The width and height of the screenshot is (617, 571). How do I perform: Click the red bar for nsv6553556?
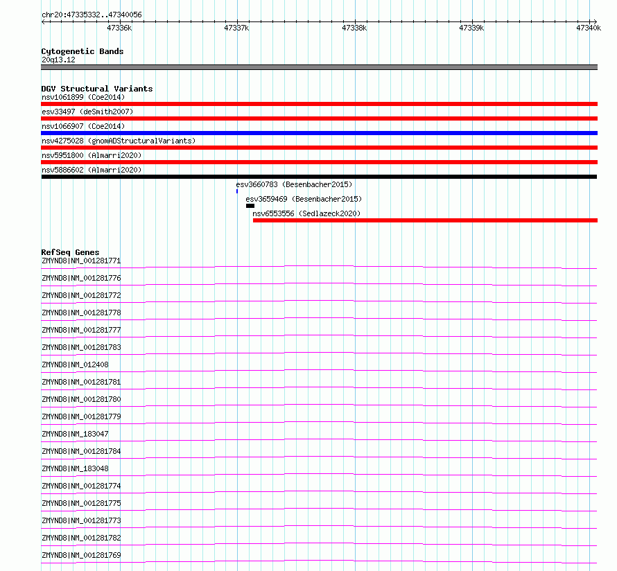[426, 220]
